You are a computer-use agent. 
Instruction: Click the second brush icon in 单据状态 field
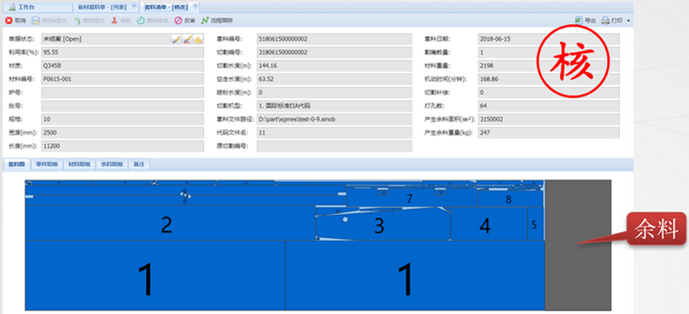coord(187,39)
